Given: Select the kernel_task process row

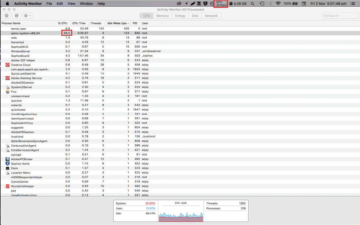Looking at the screenshot, I should click(180, 29).
